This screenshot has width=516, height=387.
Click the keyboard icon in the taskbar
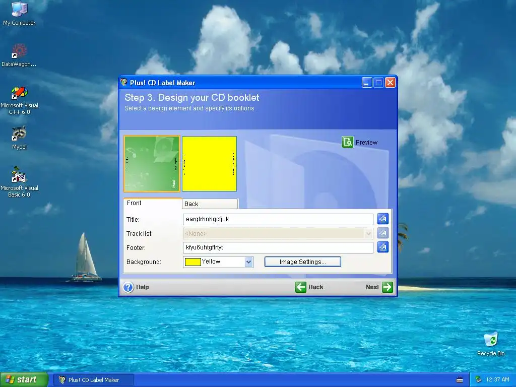tap(460, 380)
